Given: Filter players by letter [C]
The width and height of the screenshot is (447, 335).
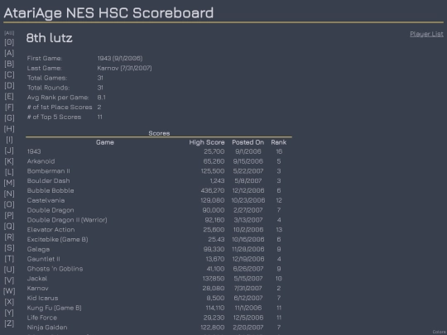Looking at the screenshot, I should (x=9, y=74).
